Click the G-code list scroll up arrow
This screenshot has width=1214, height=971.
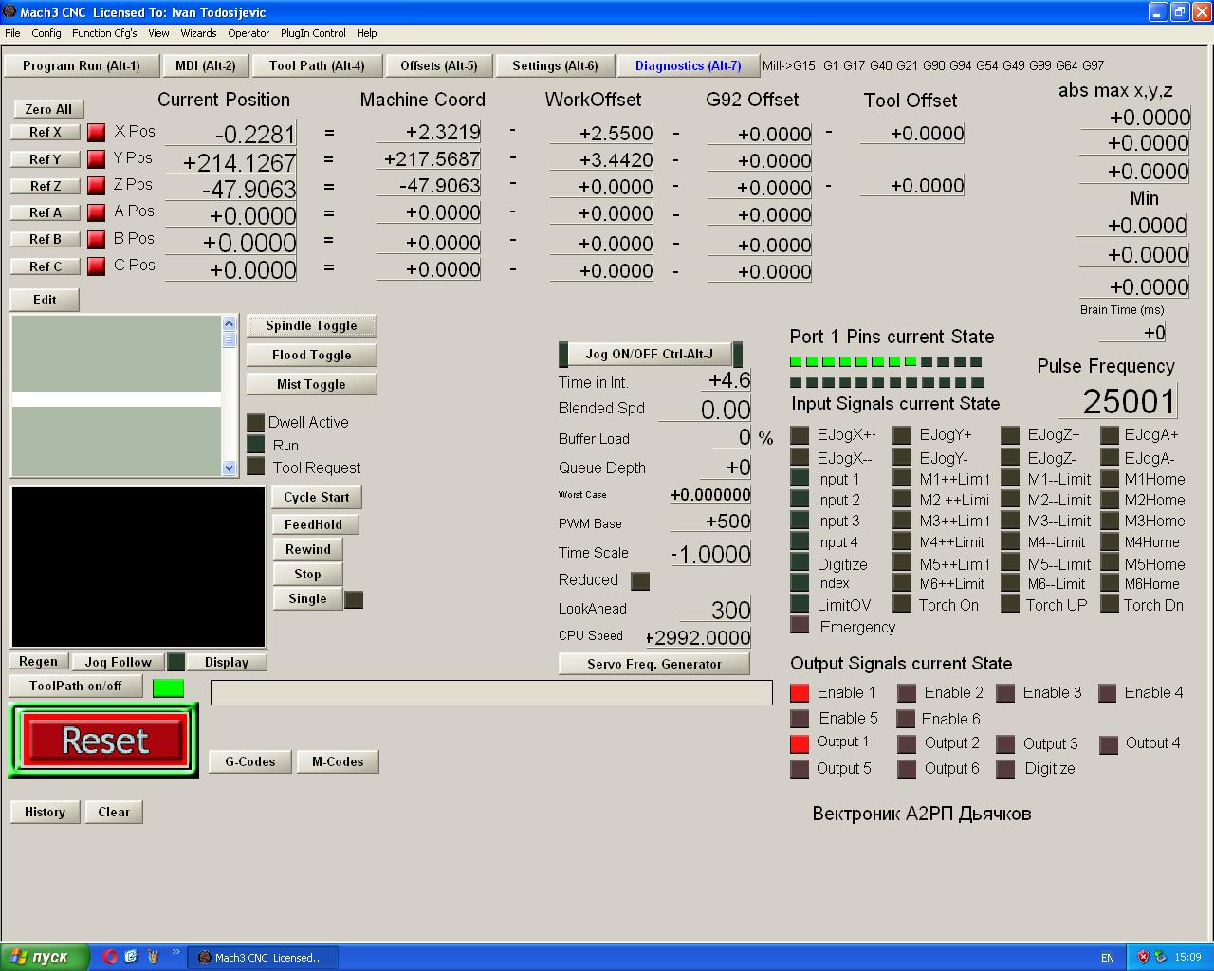229,324
